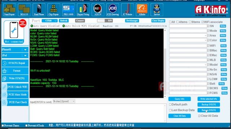Screen dimensions: 231x129
Task: Toggle the WiFi associate checkbox
Action: point(202,22)
